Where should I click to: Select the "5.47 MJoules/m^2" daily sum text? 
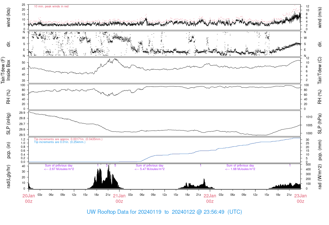coord(152,169)
